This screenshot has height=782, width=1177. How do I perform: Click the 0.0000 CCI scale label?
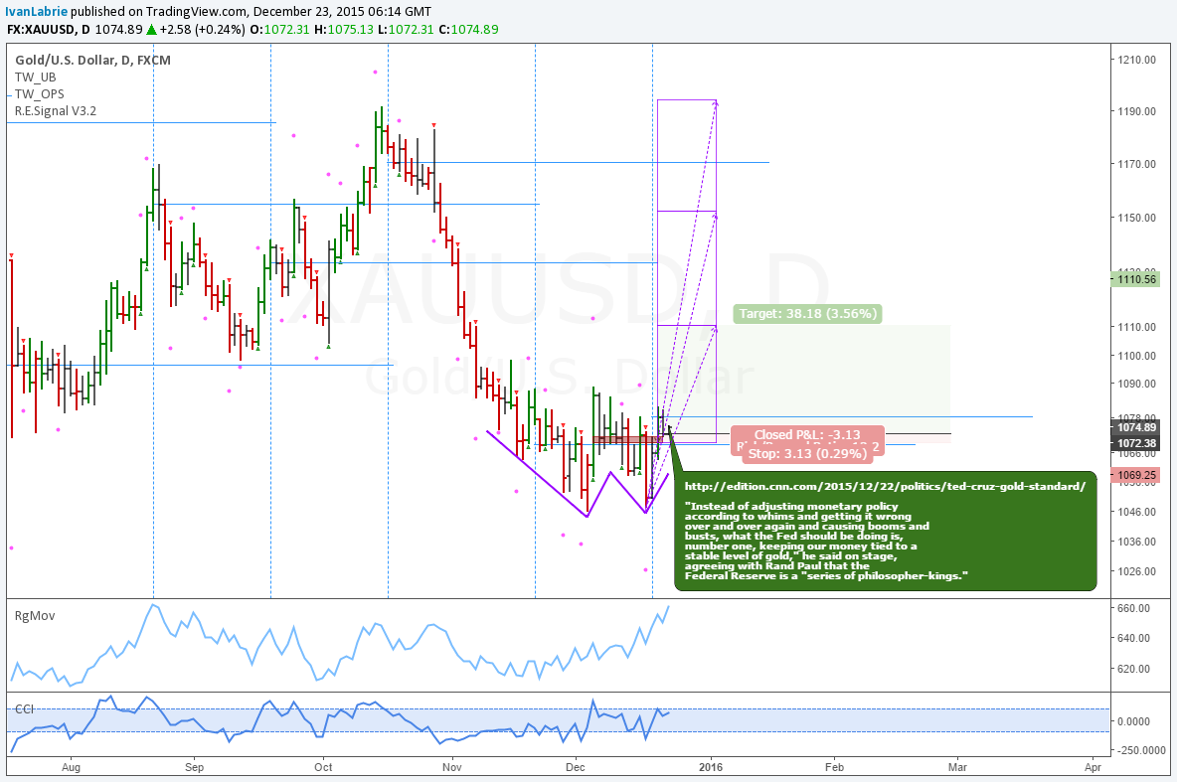[x=1133, y=722]
